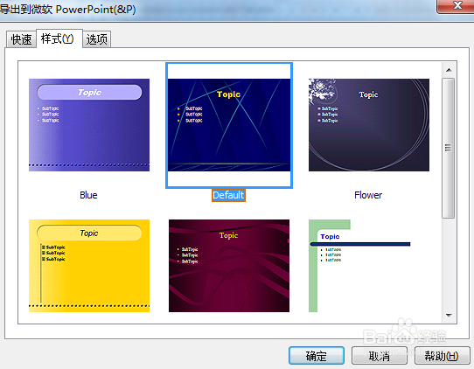This screenshot has width=474, height=369.
Task: Click the scrollbar down arrow
Action: (449, 316)
